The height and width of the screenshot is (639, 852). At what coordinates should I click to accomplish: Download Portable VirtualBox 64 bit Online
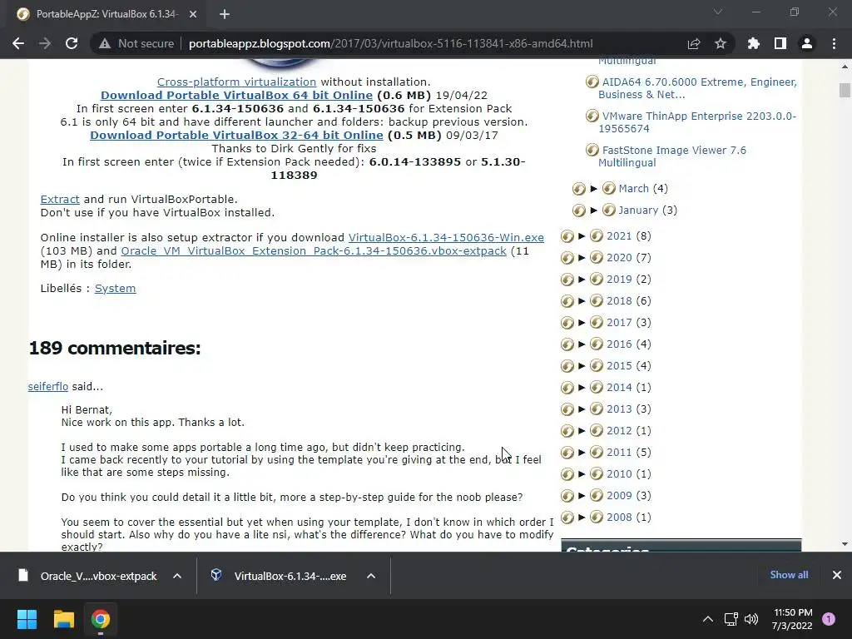point(236,95)
